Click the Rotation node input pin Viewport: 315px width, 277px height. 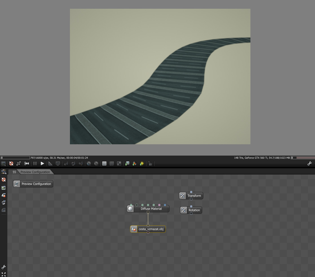191,206
